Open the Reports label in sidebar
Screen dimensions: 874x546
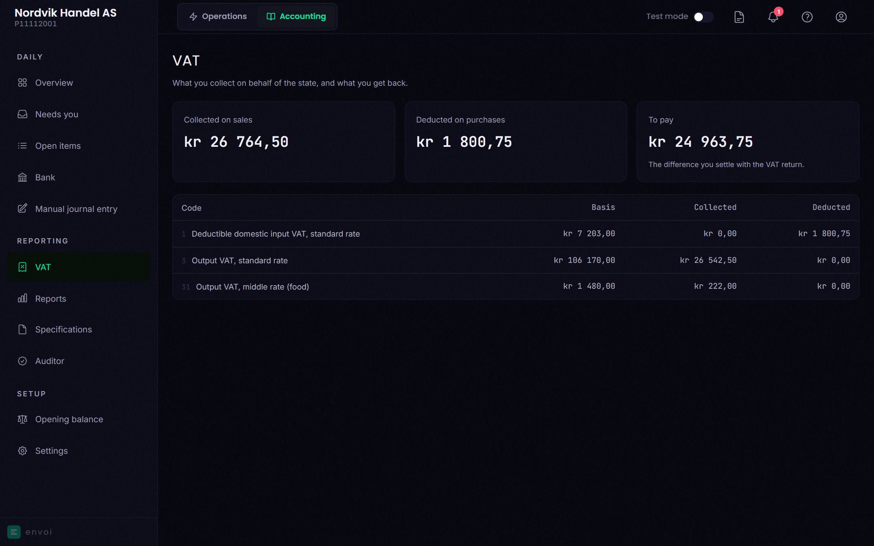pyautogui.click(x=51, y=298)
